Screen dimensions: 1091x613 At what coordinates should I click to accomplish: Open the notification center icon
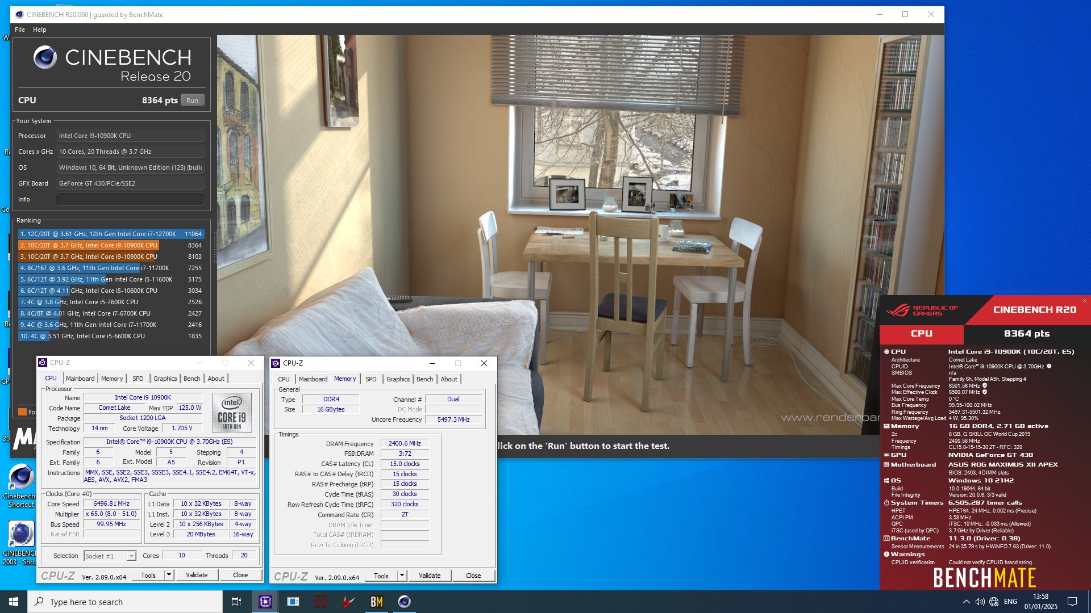coord(1072,602)
